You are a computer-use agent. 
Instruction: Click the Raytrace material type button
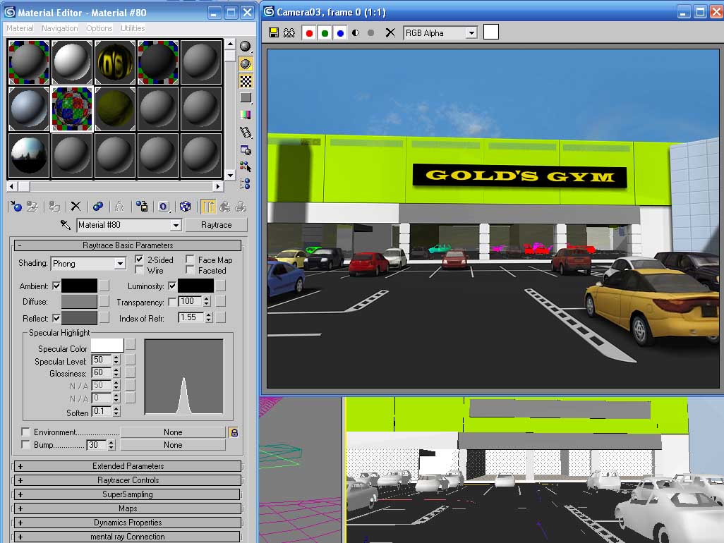216,225
